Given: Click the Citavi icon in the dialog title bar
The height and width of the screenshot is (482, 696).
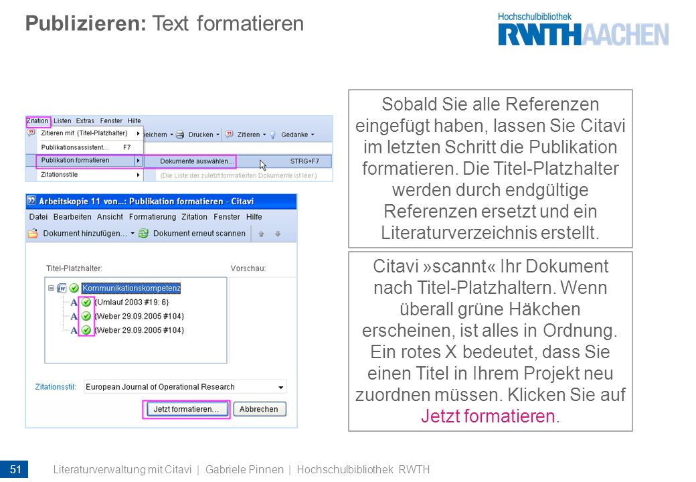Looking at the screenshot, I should click(31, 201).
